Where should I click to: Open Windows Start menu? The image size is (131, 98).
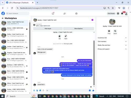tap(2, 96)
